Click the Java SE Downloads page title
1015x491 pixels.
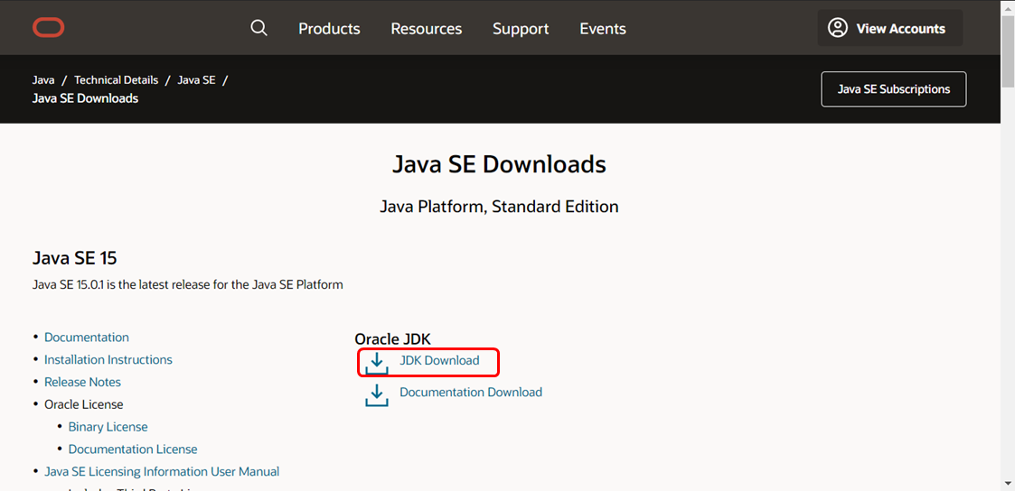(499, 165)
